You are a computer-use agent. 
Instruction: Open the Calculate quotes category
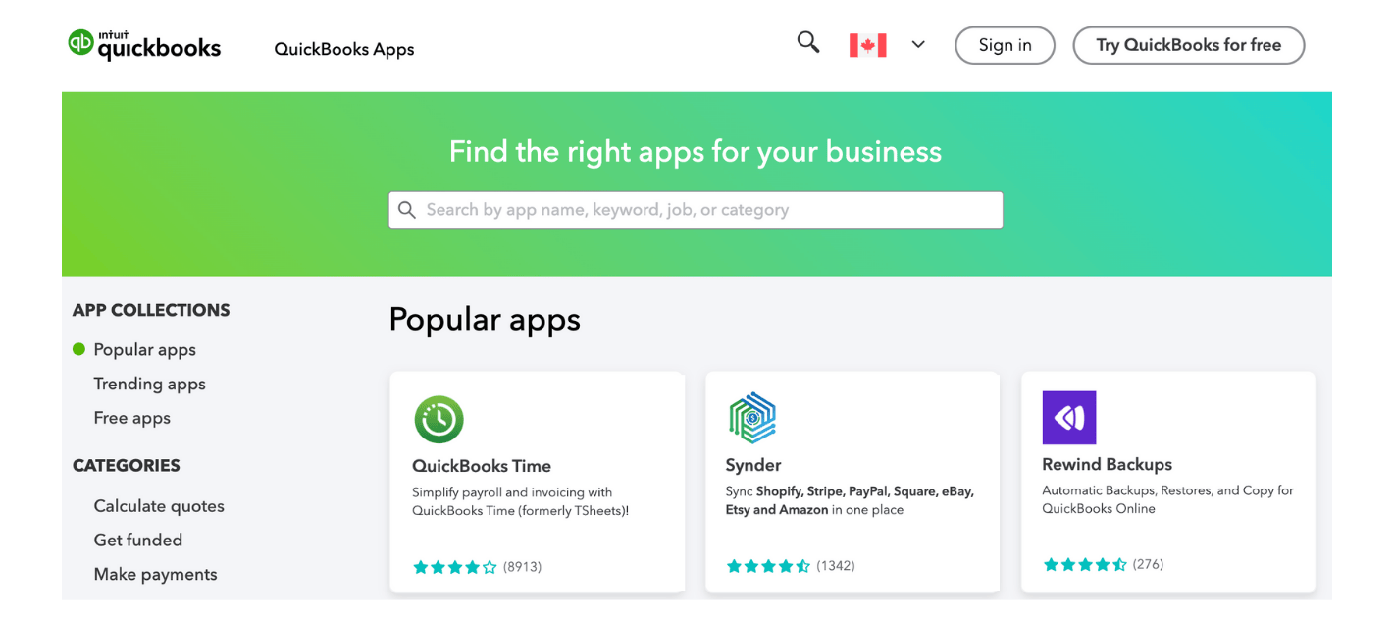tap(159, 506)
